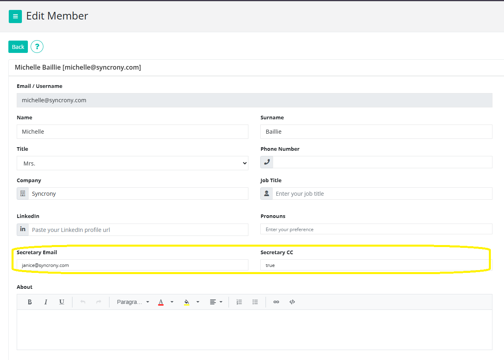
Task: Toggle underline formatting in About editor
Action: pos(62,302)
